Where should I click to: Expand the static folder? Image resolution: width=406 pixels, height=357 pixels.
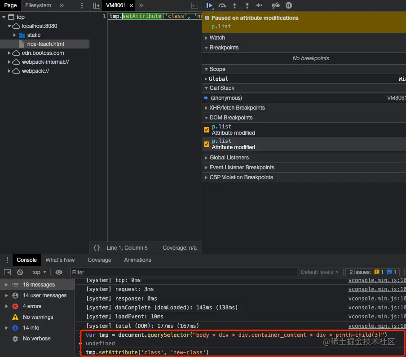pyautogui.click(x=14, y=35)
